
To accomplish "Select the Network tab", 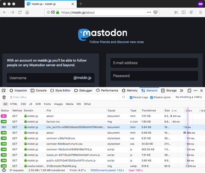I will (x=149, y=90).
